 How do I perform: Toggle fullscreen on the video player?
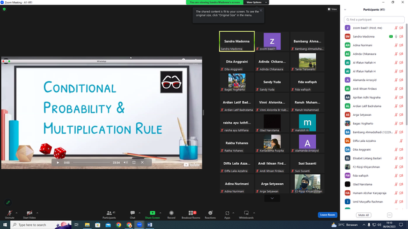pyautogui.click(x=134, y=163)
